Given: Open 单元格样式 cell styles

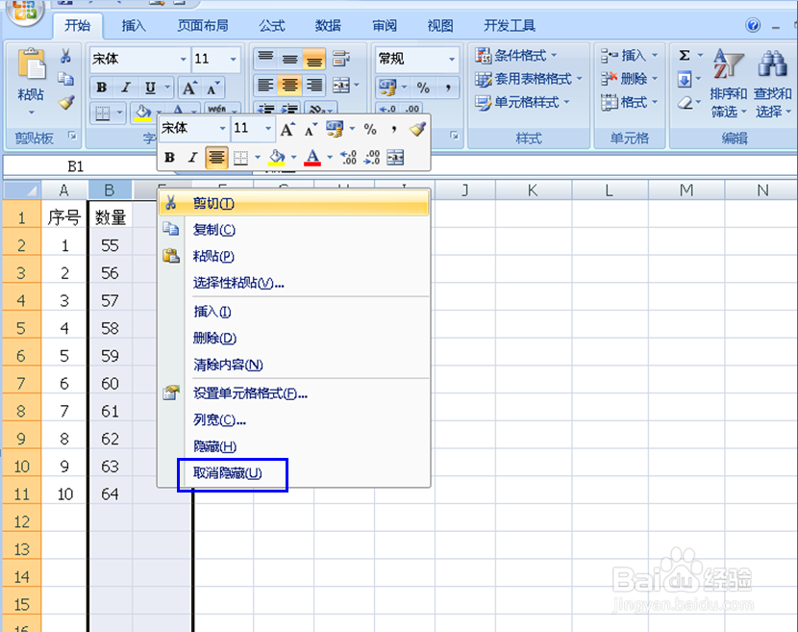Looking at the screenshot, I should pyautogui.click(x=518, y=103).
